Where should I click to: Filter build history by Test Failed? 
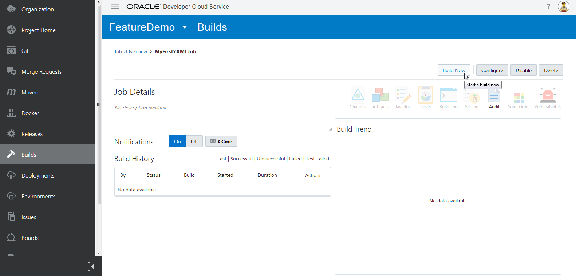click(317, 159)
